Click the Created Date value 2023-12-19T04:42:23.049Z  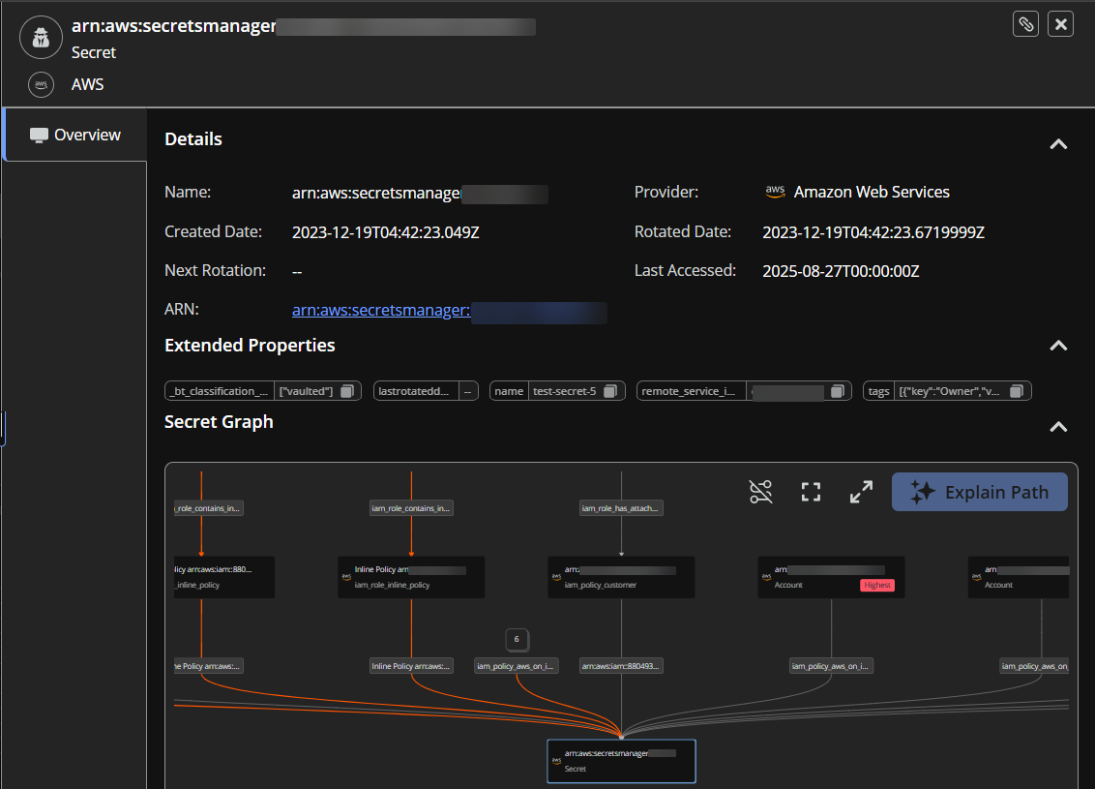pyautogui.click(x=386, y=232)
